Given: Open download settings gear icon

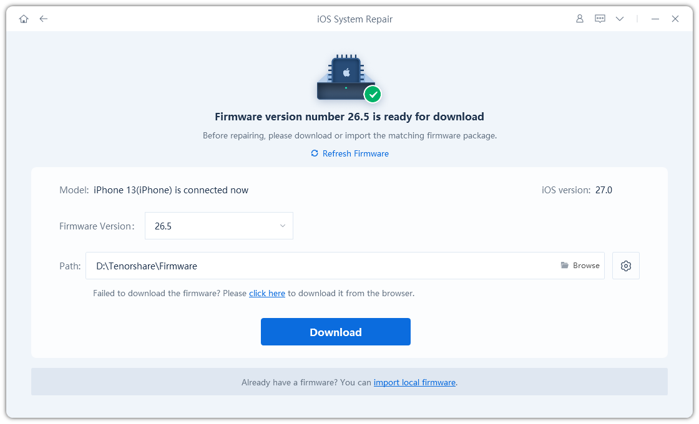Looking at the screenshot, I should click(x=626, y=266).
